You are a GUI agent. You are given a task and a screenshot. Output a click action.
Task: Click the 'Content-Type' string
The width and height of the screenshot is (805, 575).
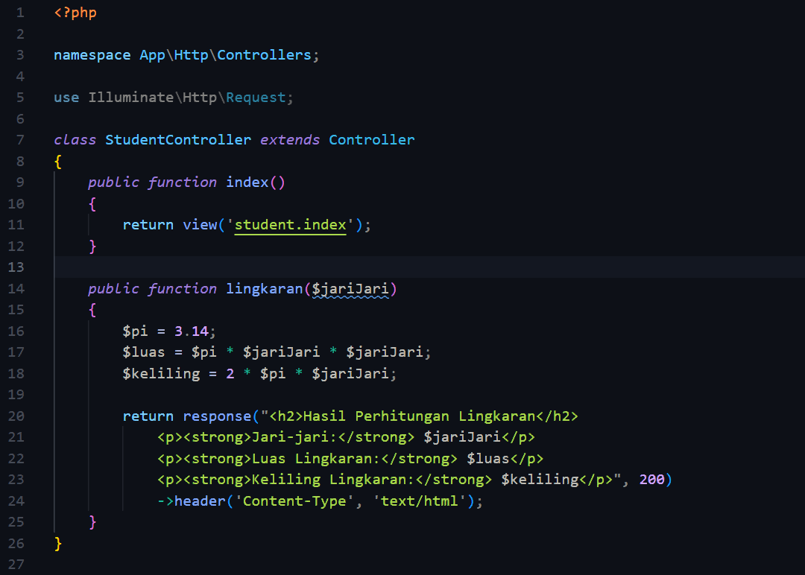(294, 501)
